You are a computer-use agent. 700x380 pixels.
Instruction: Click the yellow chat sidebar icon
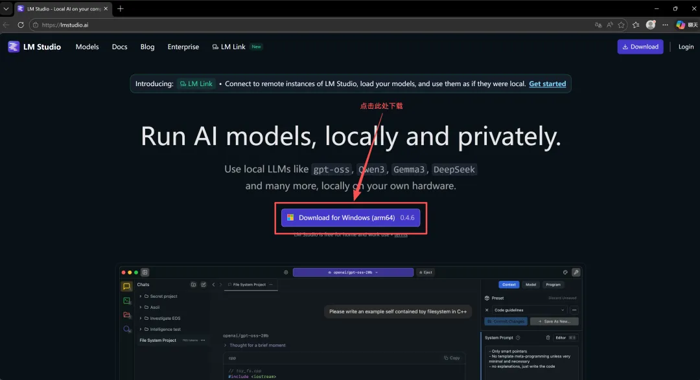pyautogui.click(x=127, y=286)
